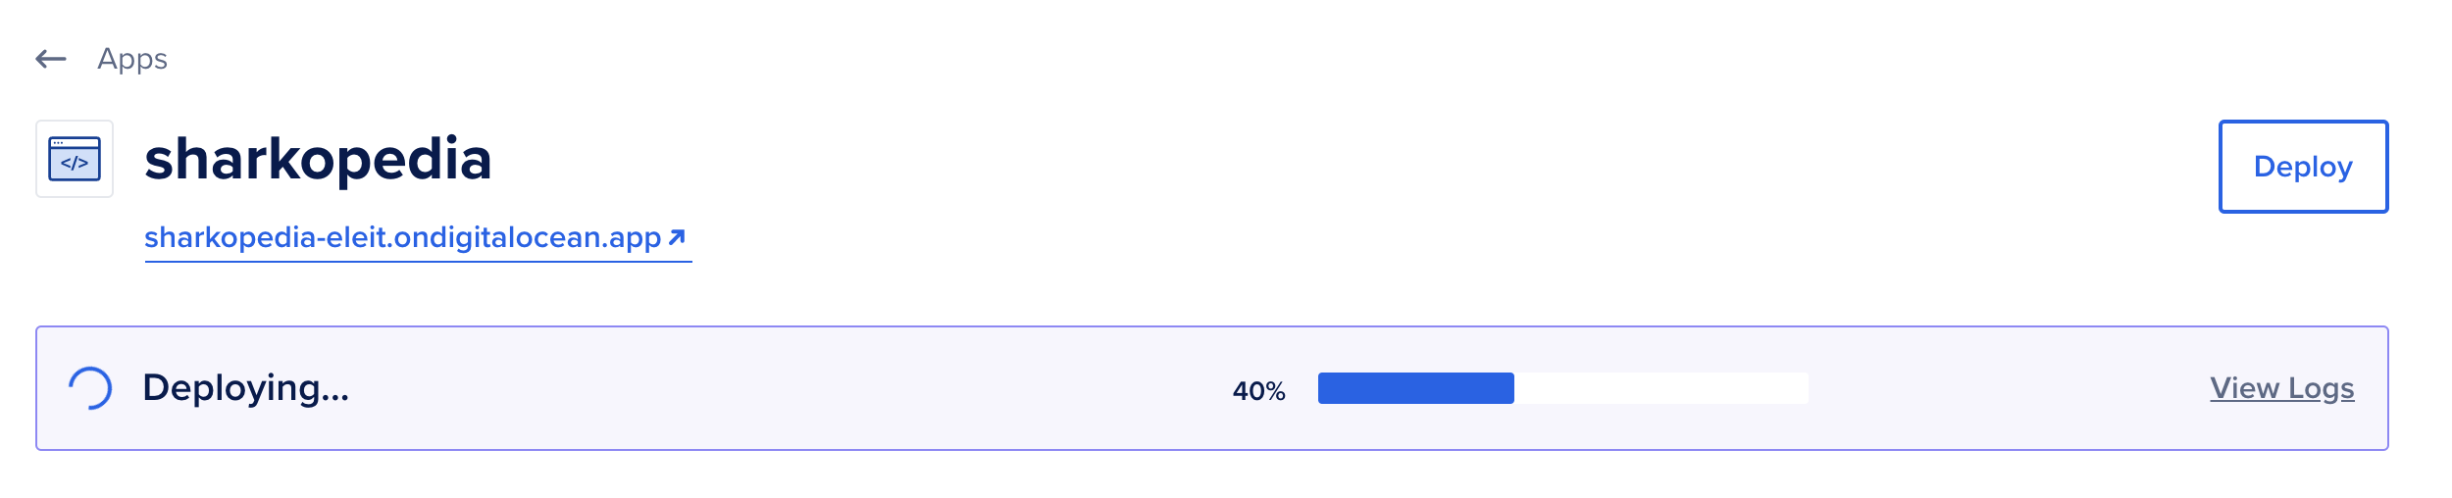Click the deploying spinner icon
This screenshot has width=2452, height=498.
pyautogui.click(x=90, y=388)
